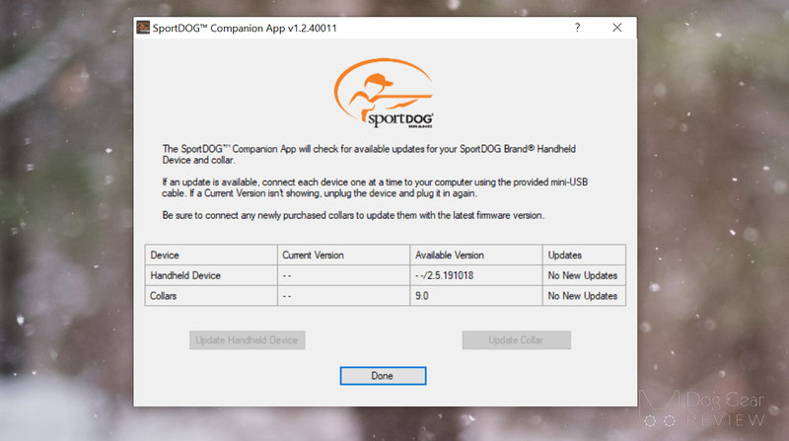Select the Available Version column header
The height and width of the screenshot is (441, 789).
[x=476, y=256]
